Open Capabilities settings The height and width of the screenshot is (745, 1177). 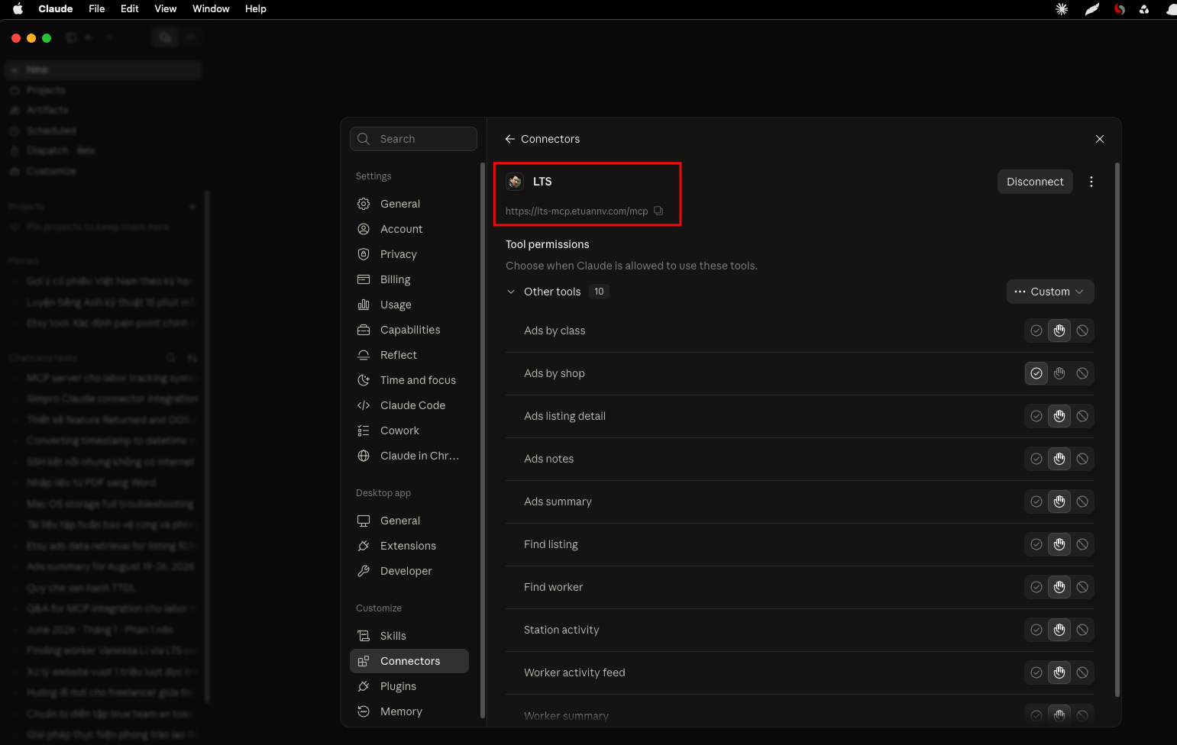pyautogui.click(x=409, y=330)
